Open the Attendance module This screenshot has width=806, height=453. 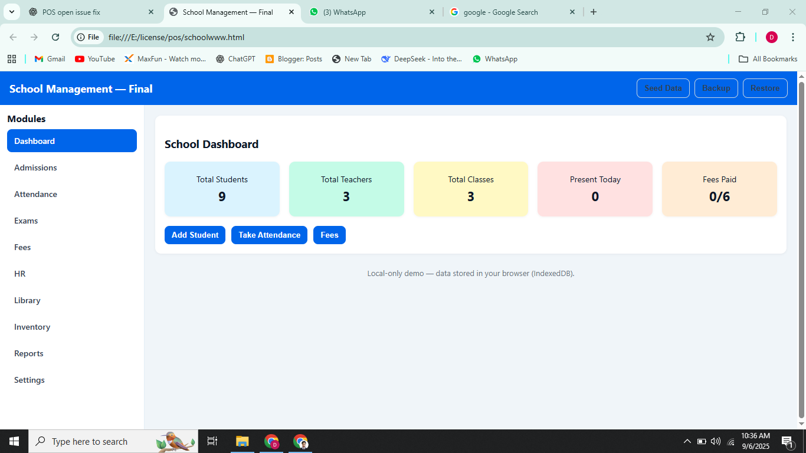(35, 193)
